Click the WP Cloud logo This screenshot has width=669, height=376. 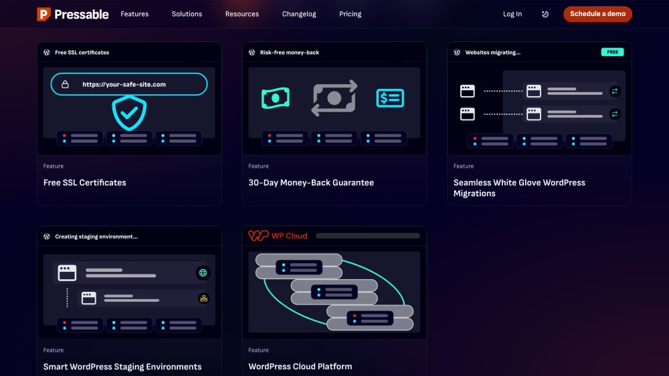tap(278, 236)
